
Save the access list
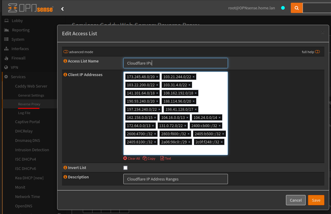click(316, 200)
